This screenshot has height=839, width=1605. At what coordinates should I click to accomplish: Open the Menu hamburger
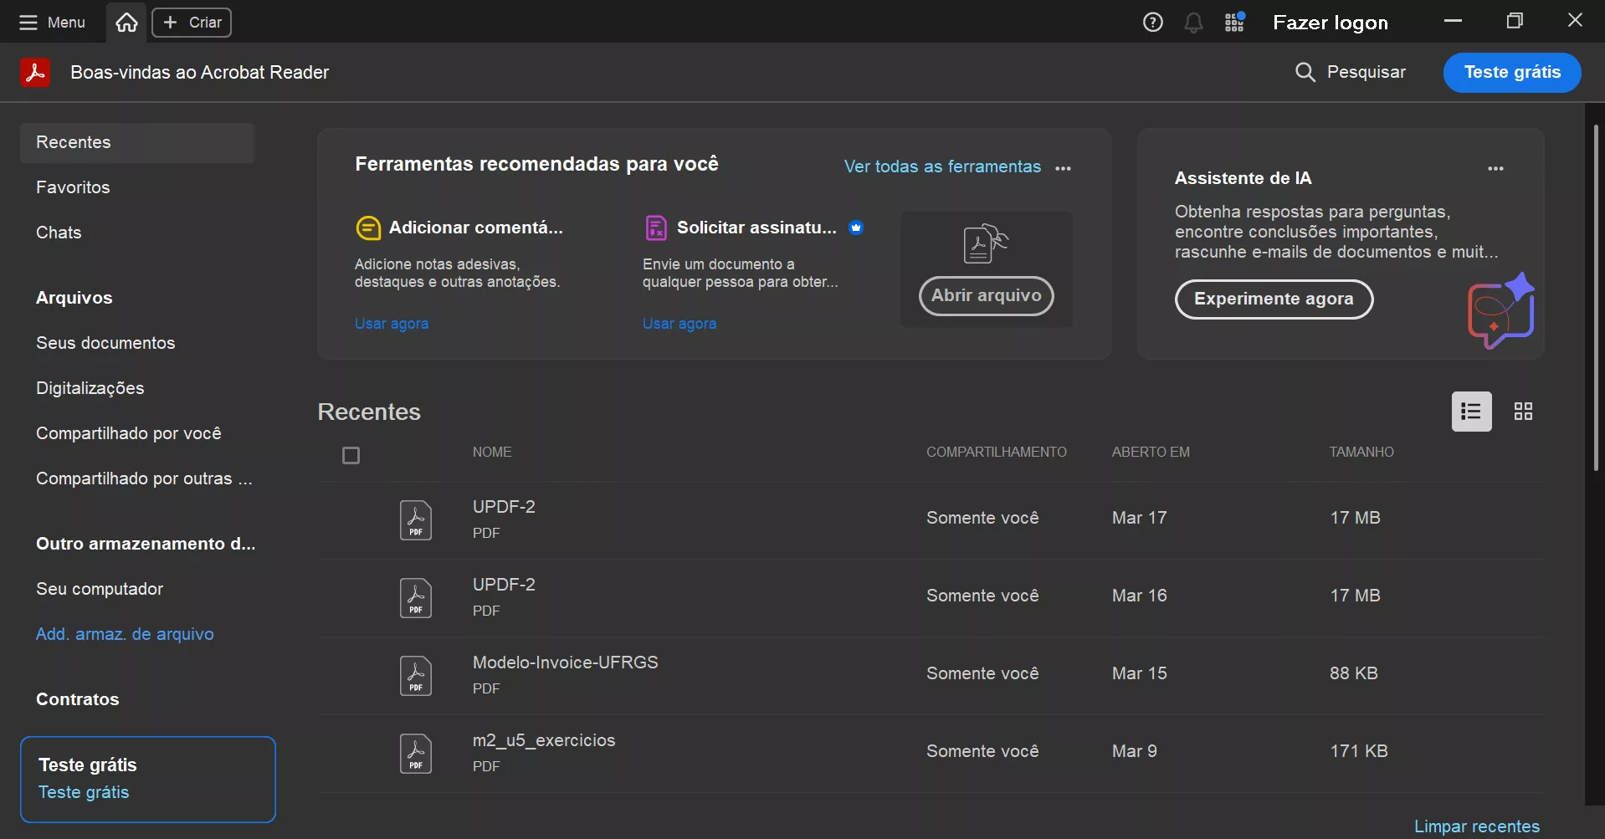tap(28, 23)
